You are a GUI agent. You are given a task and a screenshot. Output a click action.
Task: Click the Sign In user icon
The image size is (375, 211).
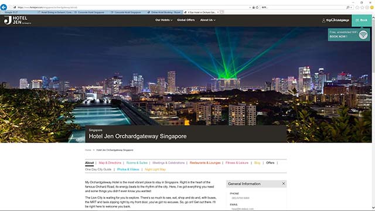(323, 21)
